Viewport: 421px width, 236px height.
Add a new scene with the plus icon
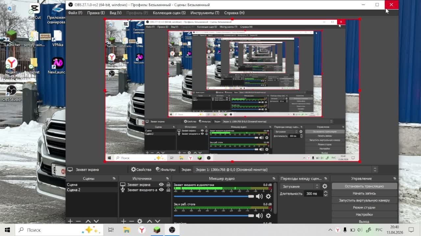point(70,221)
